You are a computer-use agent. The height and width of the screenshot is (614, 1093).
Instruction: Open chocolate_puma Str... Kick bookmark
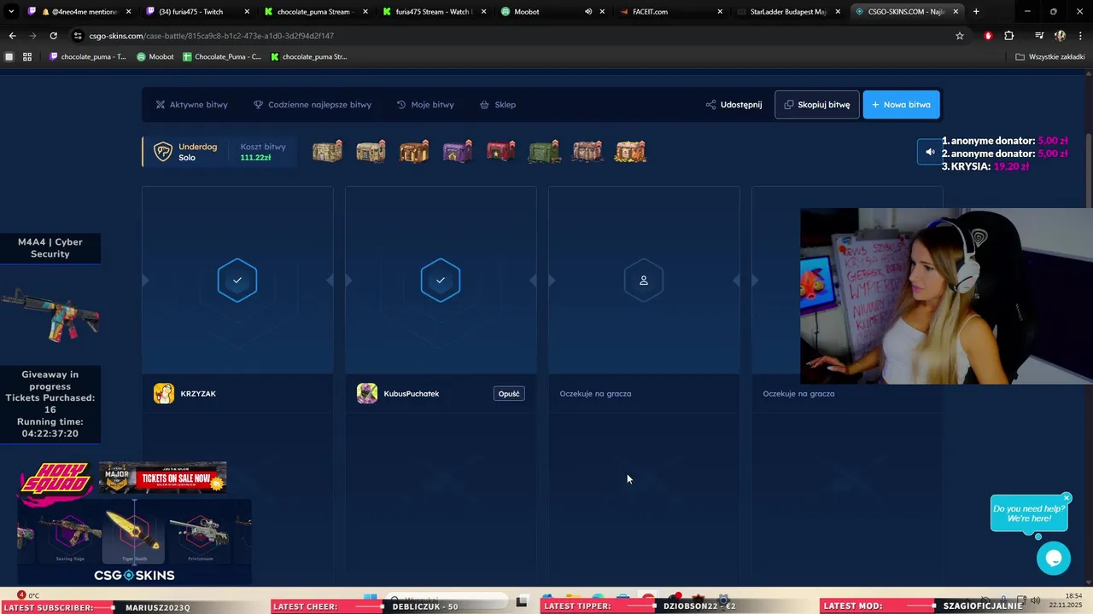point(309,56)
